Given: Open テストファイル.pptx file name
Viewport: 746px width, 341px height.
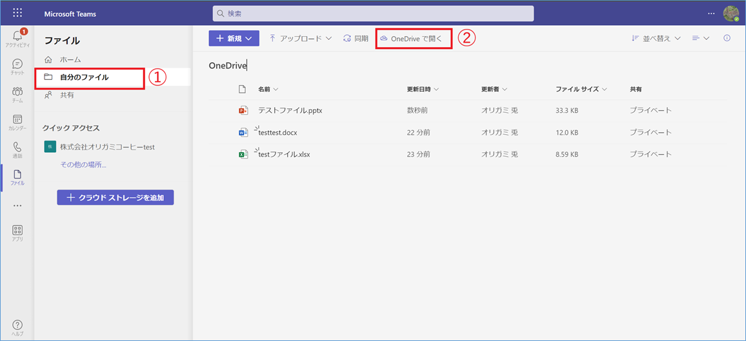Looking at the screenshot, I should (x=290, y=111).
